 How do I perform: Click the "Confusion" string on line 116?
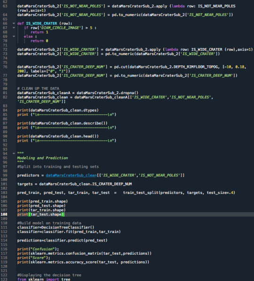(x=43, y=249)
